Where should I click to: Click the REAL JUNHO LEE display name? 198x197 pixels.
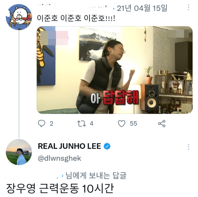click(69, 146)
